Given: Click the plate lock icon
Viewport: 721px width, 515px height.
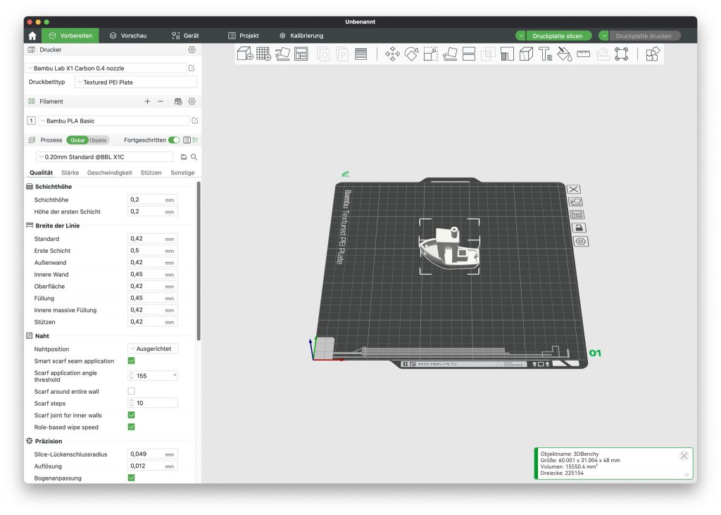Looking at the screenshot, I should (577, 228).
